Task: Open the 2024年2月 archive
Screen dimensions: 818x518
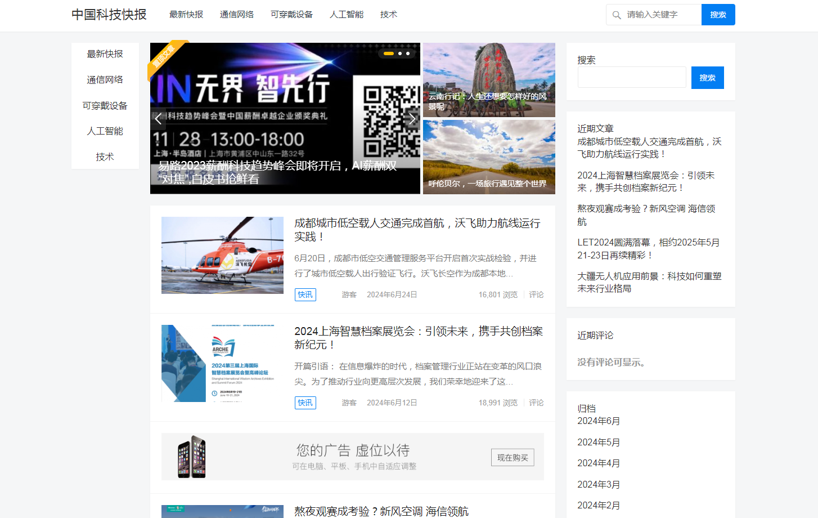Action: pos(599,506)
